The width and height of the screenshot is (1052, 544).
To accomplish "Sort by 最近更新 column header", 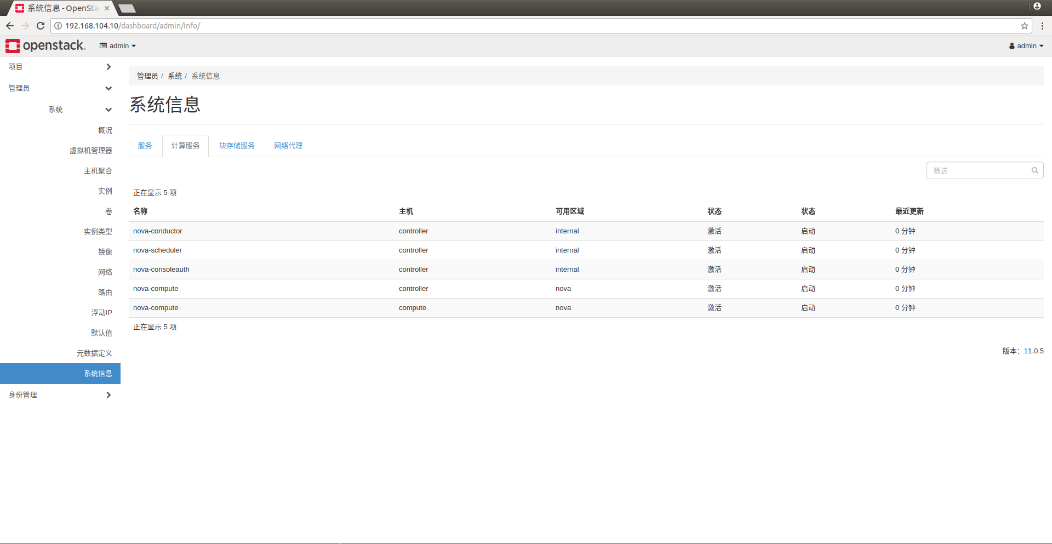I will 910,211.
